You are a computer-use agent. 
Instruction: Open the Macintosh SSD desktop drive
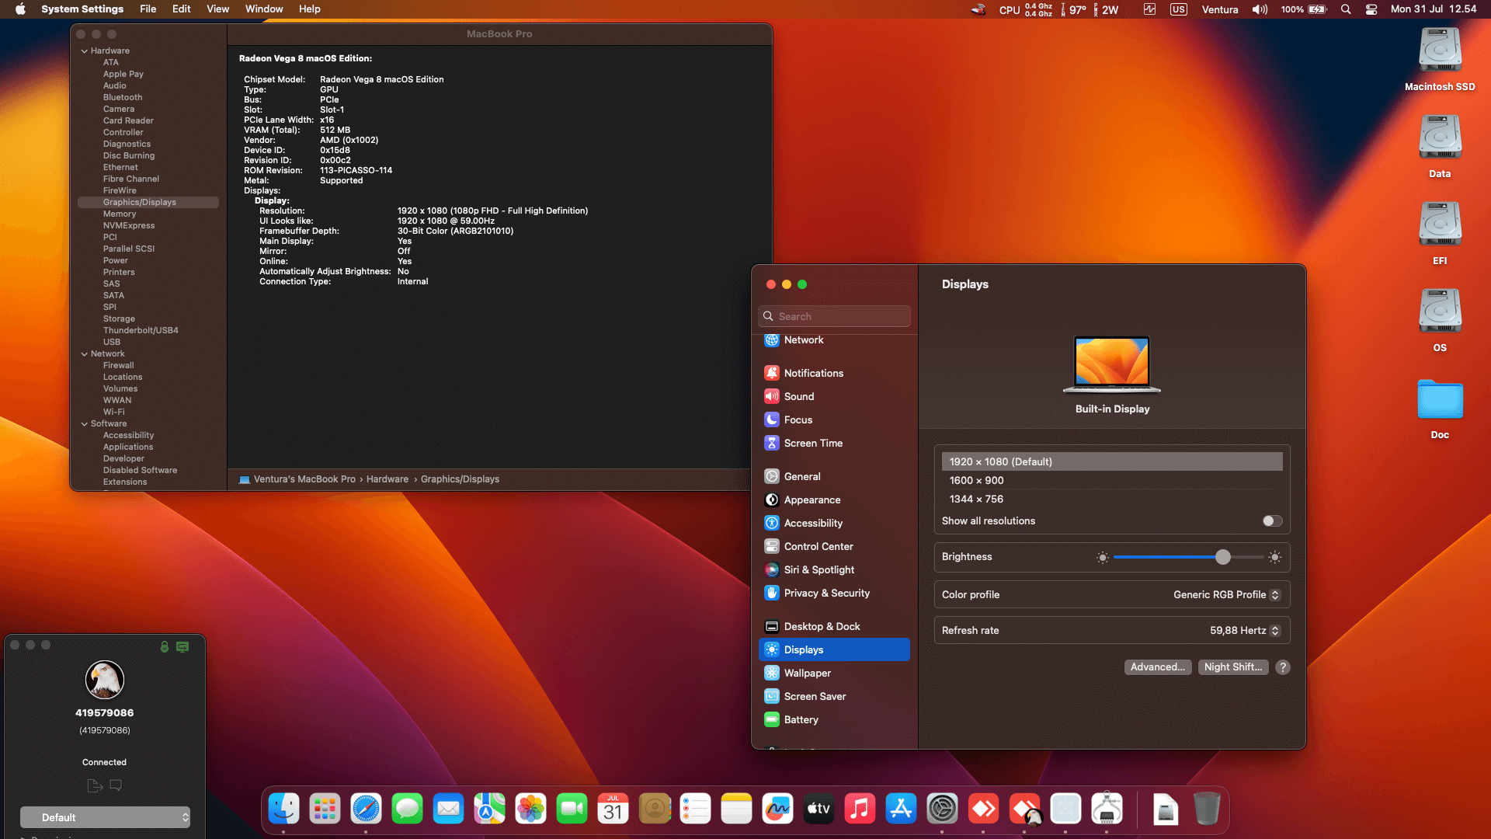(1440, 60)
